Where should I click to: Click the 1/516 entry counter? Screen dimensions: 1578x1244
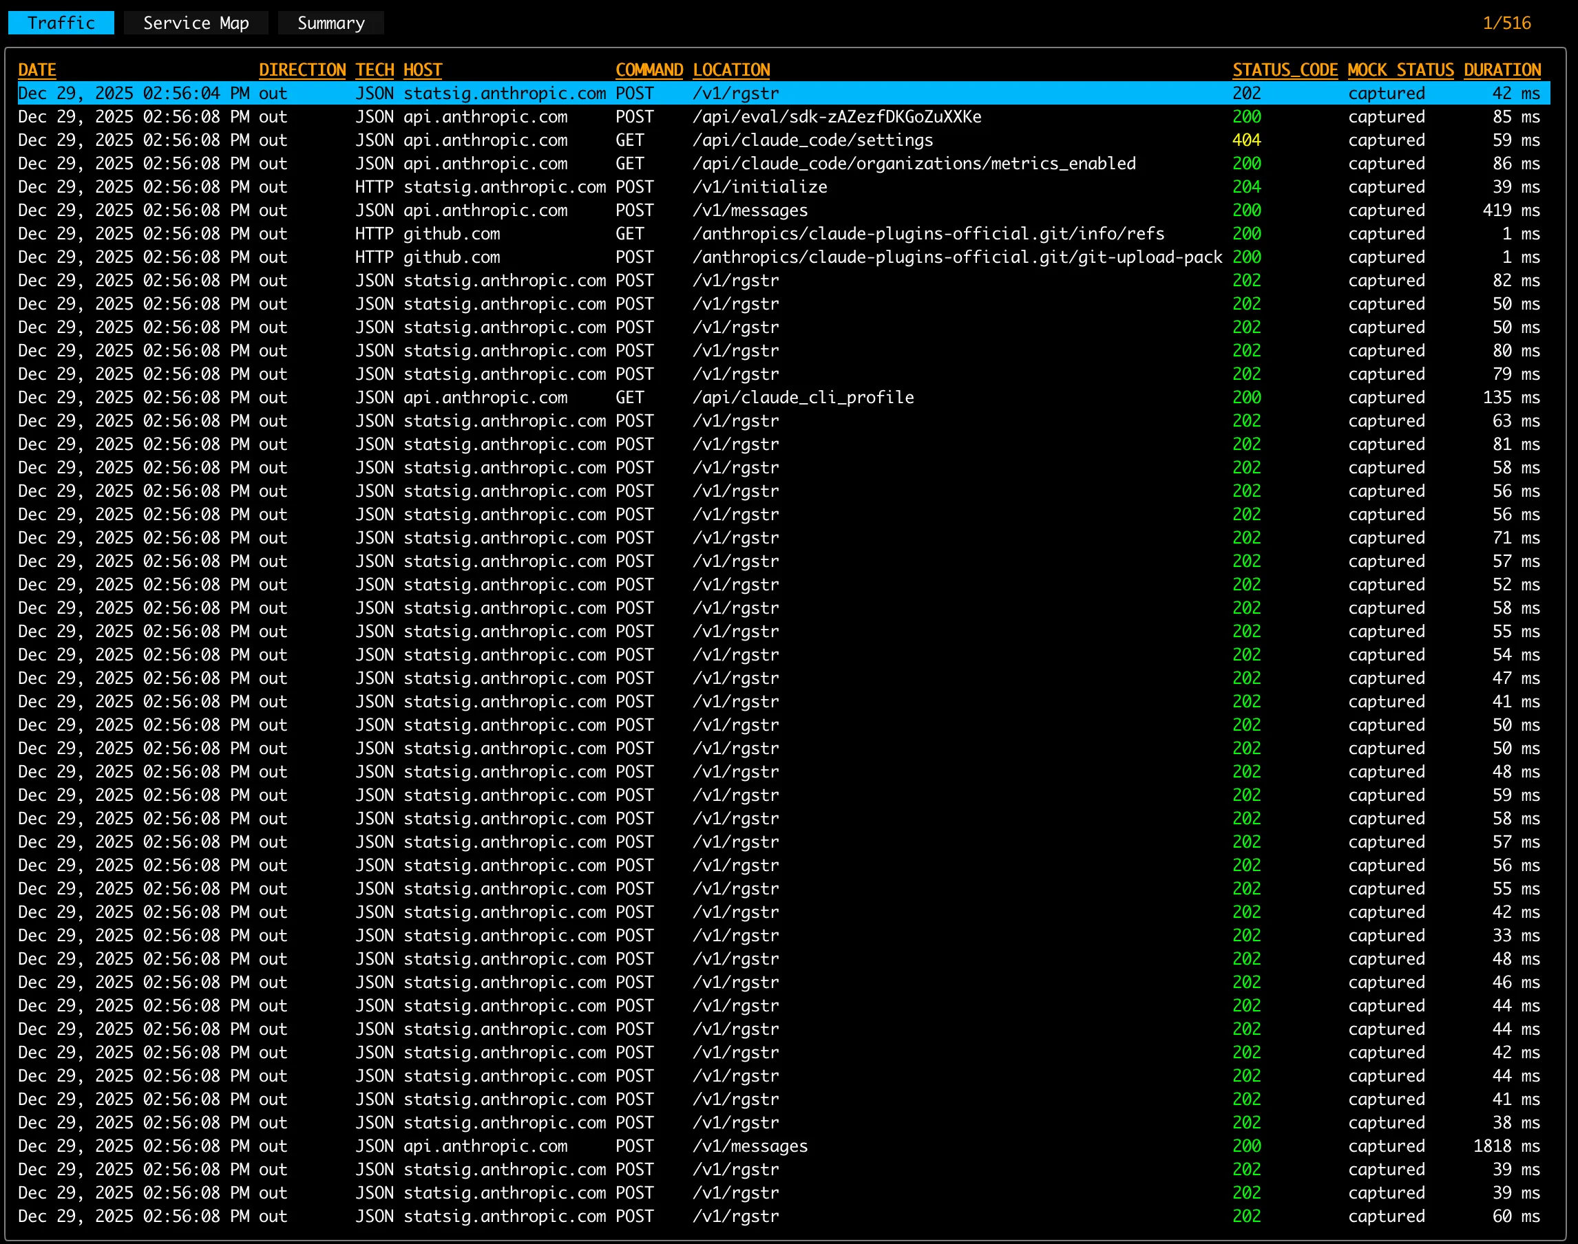click(1509, 23)
